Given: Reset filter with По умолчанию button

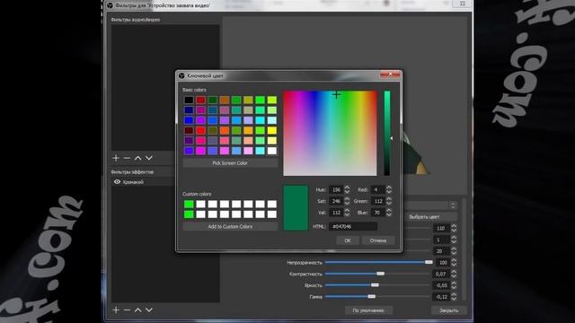Looking at the screenshot, I should 368,310.
